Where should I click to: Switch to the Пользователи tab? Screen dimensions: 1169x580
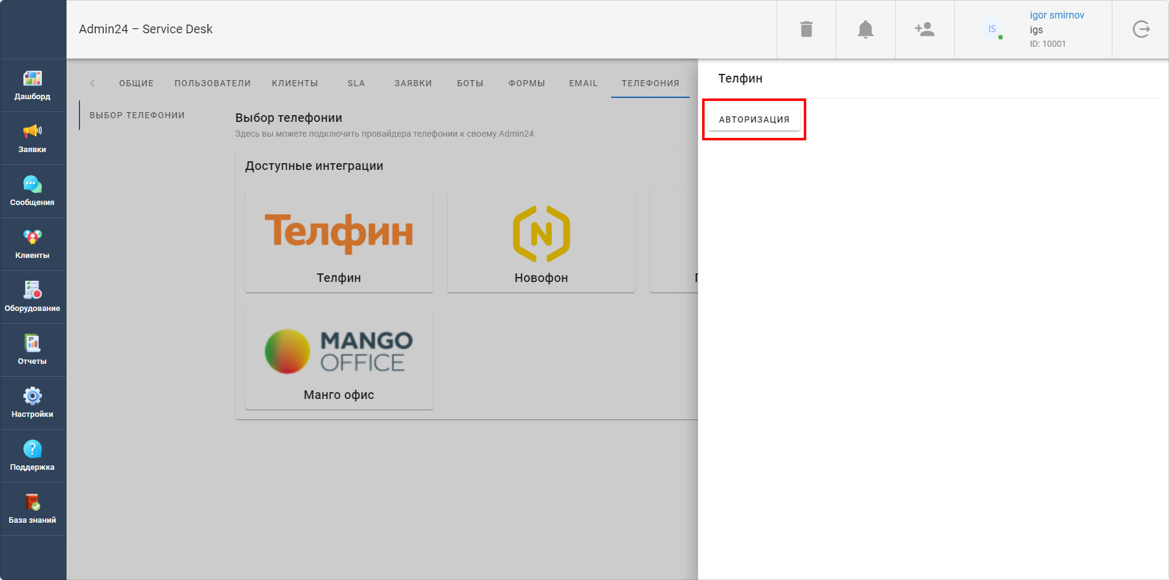(212, 83)
